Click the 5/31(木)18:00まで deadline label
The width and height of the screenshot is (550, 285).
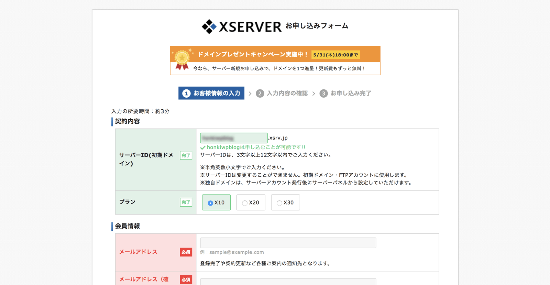tap(335, 55)
